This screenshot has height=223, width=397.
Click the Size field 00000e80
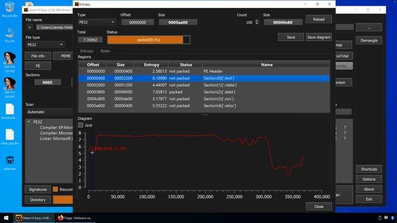tap(283, 22)
